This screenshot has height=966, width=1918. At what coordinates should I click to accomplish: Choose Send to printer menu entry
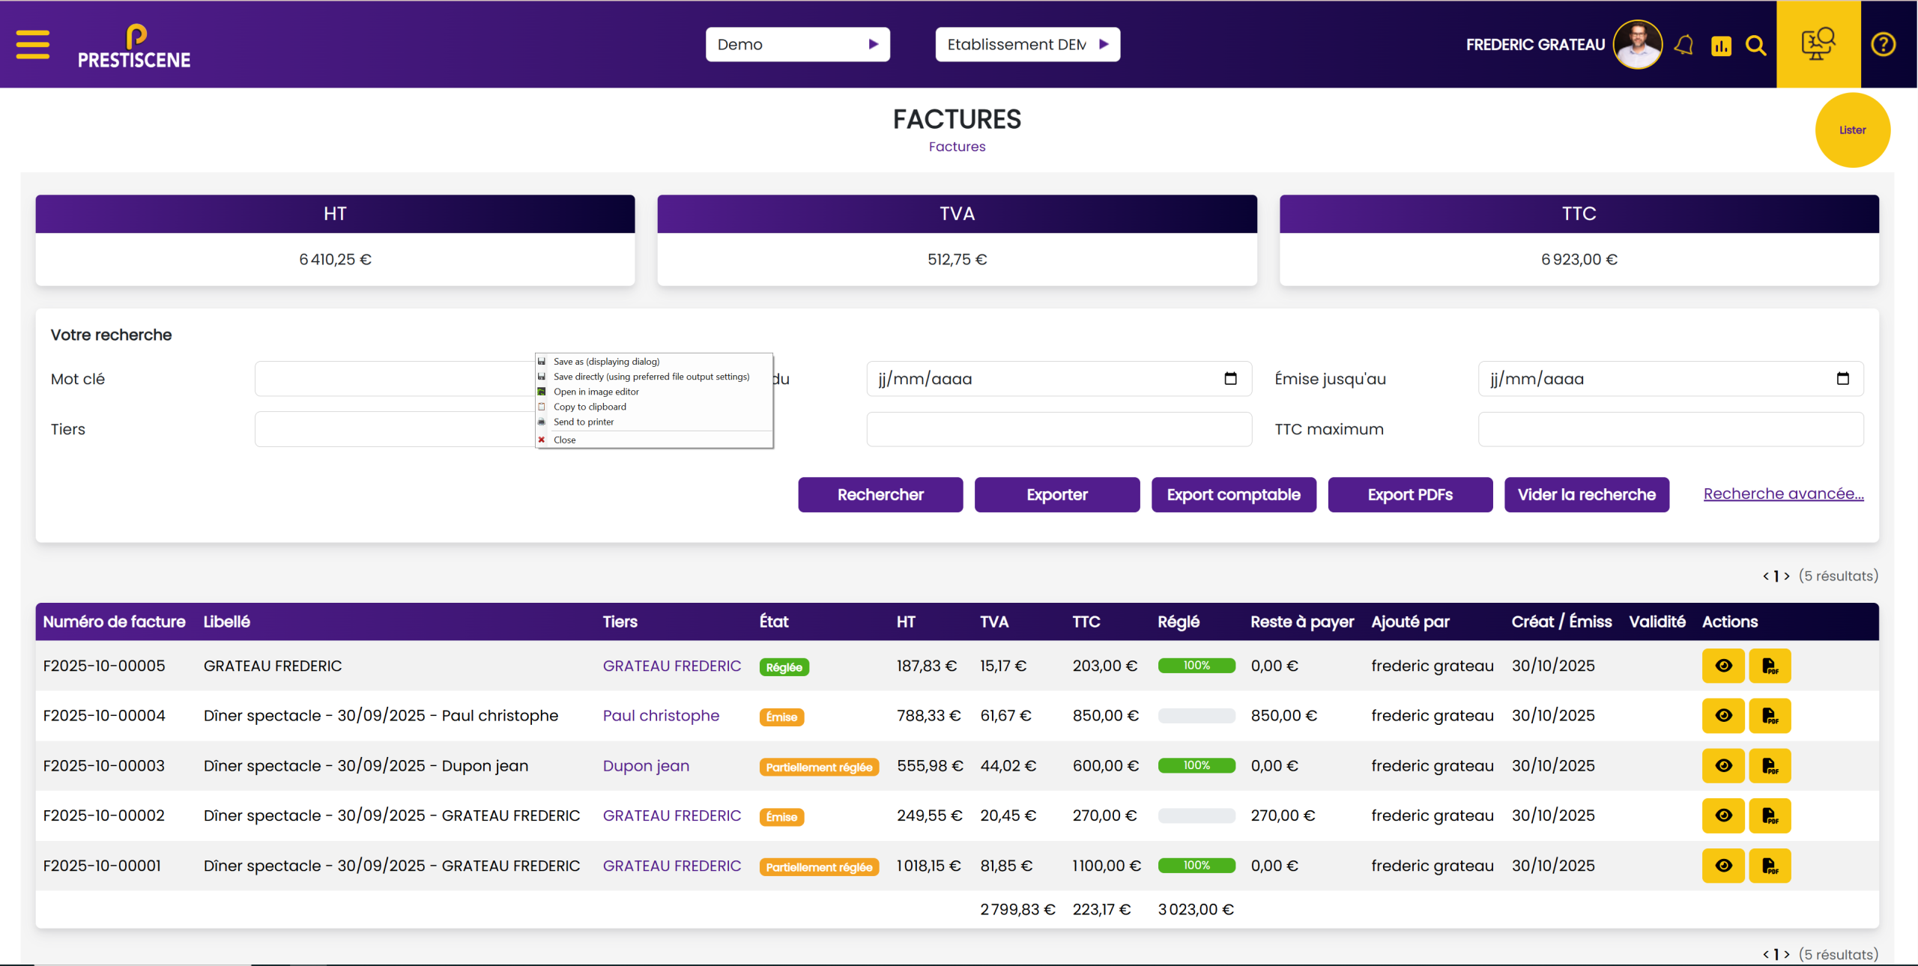pos(584,422)
